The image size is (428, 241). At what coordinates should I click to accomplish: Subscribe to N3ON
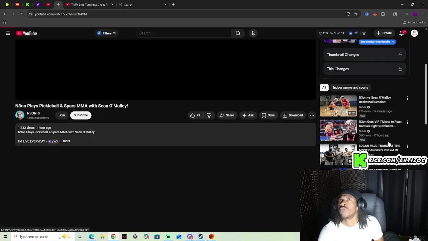coord(81,115)
